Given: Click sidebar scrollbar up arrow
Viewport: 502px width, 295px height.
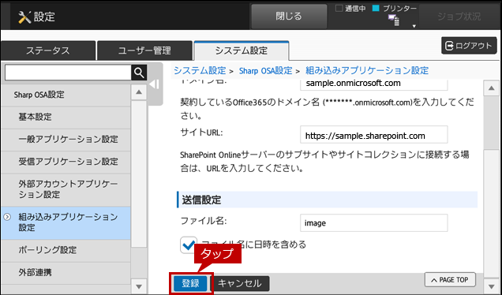Looking at the screenshot, I should (x=139, y=92).
